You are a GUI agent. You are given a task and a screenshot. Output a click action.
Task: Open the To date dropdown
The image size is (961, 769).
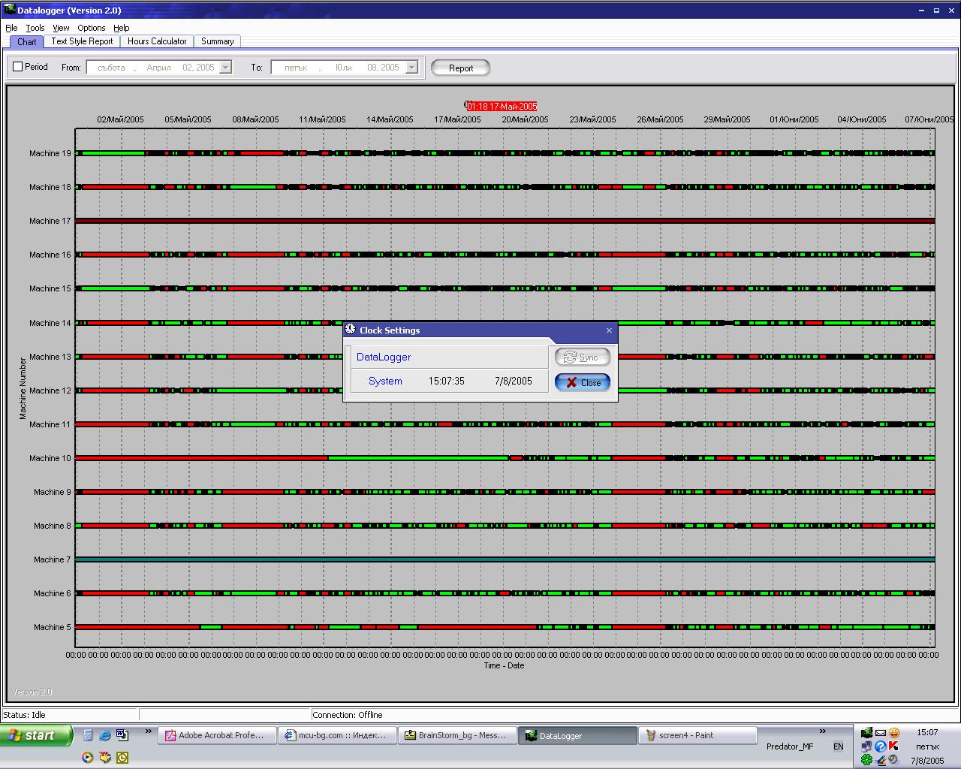(411, 68)
